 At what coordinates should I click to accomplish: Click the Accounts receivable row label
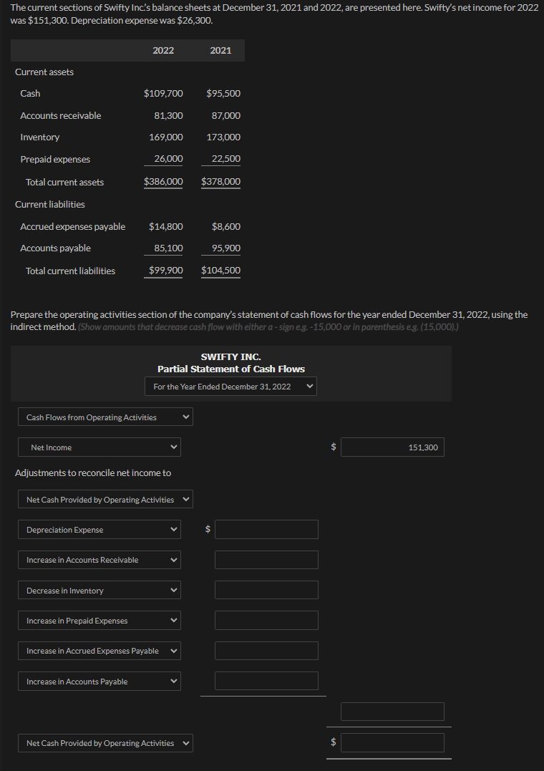tap(61, 115)
